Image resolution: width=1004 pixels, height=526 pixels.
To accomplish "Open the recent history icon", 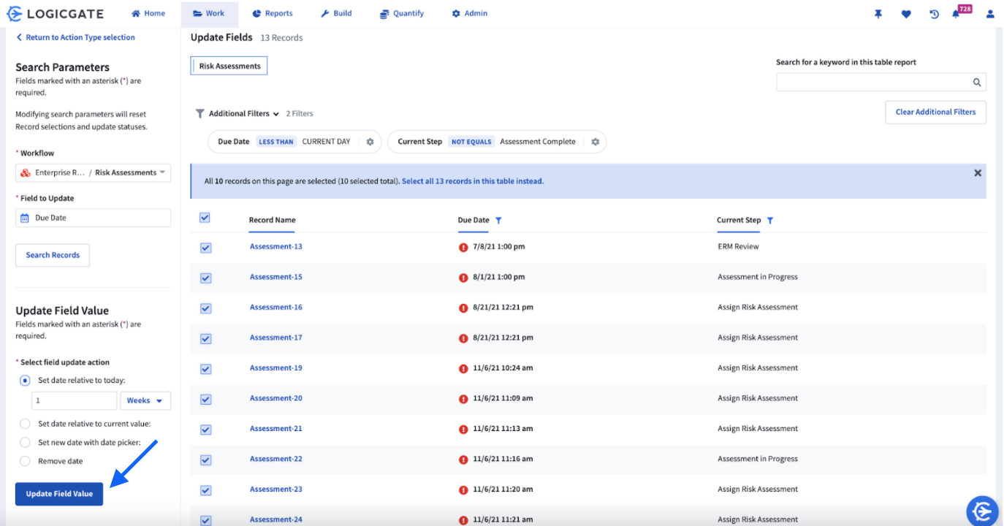I will pos(934,14).
